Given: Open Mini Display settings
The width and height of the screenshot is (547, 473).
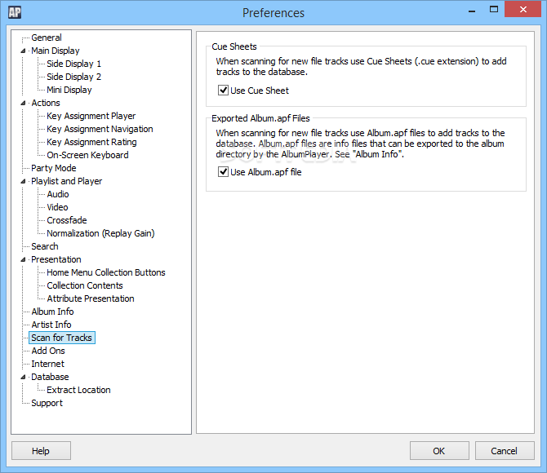Looking at the screenshot, I should pos(69,90).
